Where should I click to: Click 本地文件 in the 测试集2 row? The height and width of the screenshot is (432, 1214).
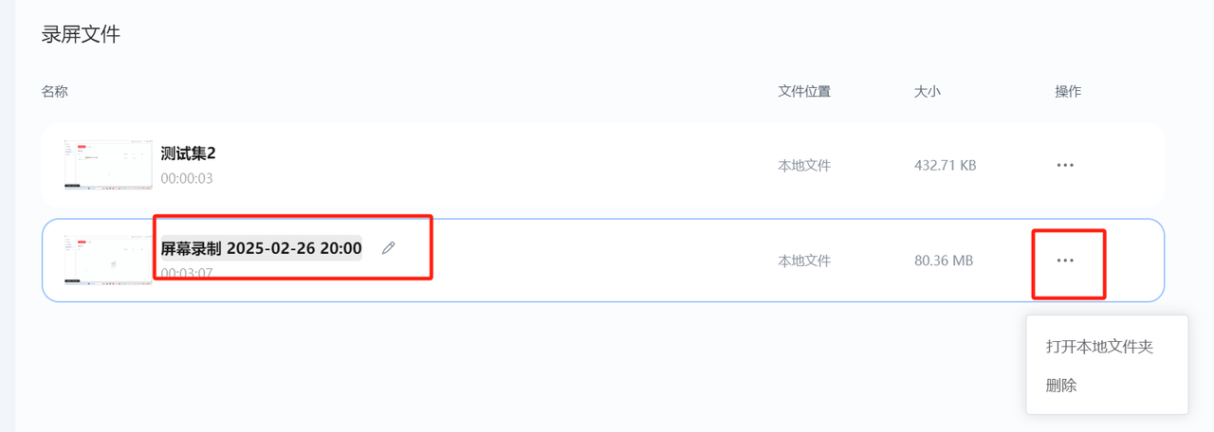(804, 166)
